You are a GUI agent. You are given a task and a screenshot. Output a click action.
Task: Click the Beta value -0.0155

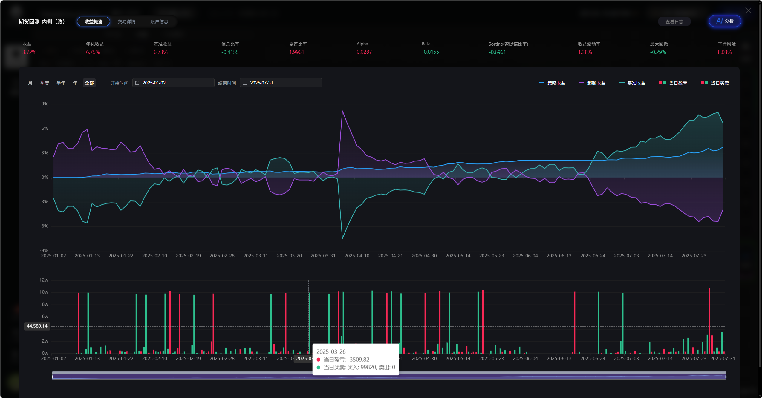[x=430, y=52]
